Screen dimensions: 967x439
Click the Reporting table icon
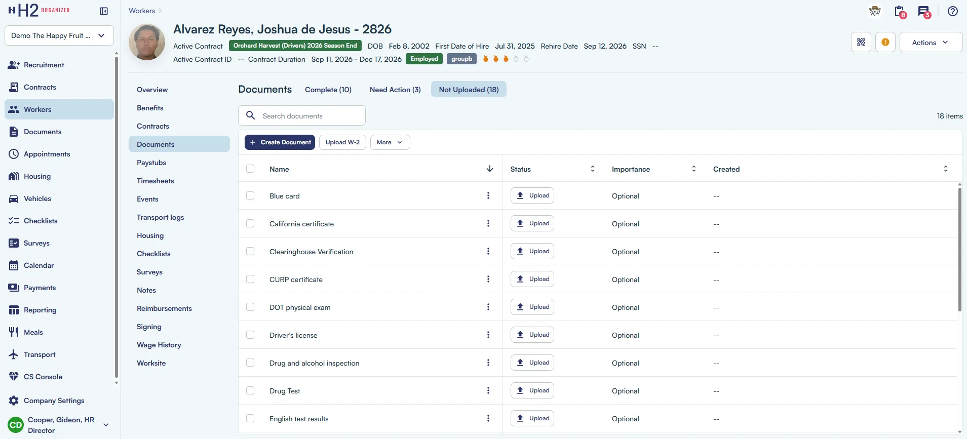[14, 310]
